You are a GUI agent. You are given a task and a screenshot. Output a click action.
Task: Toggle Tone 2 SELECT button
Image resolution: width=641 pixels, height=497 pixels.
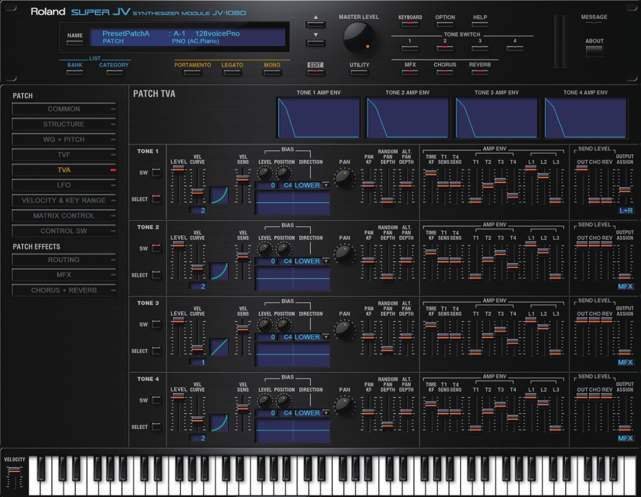pyautogui.click(x=157, y=275)
